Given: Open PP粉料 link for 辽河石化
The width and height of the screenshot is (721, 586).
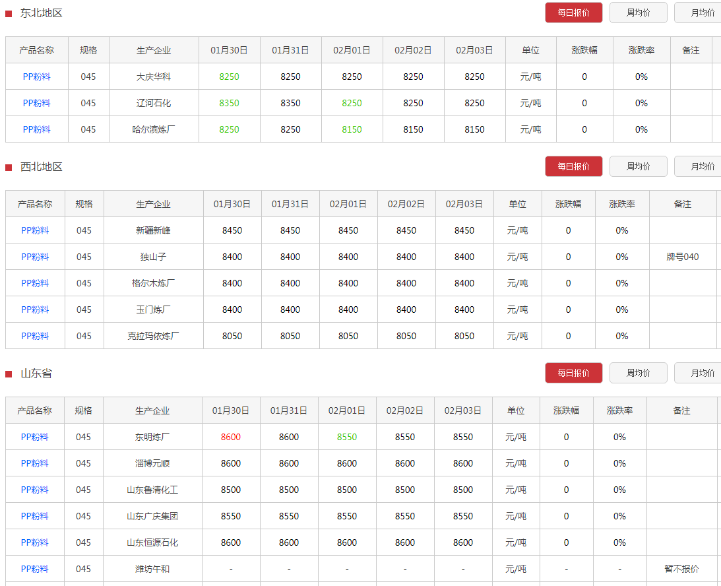Looking at the screenshot, I should (x=37, y=103).
